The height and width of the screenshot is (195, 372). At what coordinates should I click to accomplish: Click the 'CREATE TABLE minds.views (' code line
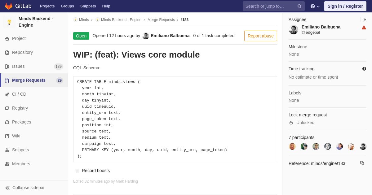pos(108,82)
